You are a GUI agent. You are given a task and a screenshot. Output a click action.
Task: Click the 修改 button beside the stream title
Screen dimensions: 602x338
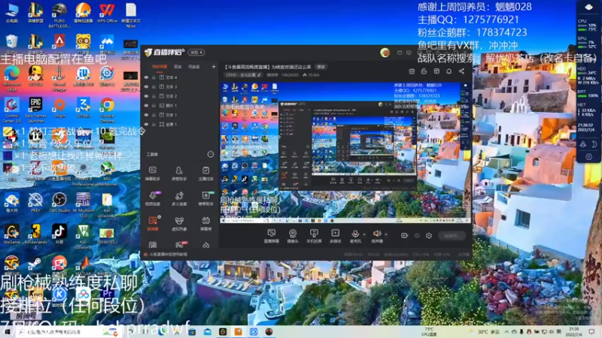click(x=321, y=67)
